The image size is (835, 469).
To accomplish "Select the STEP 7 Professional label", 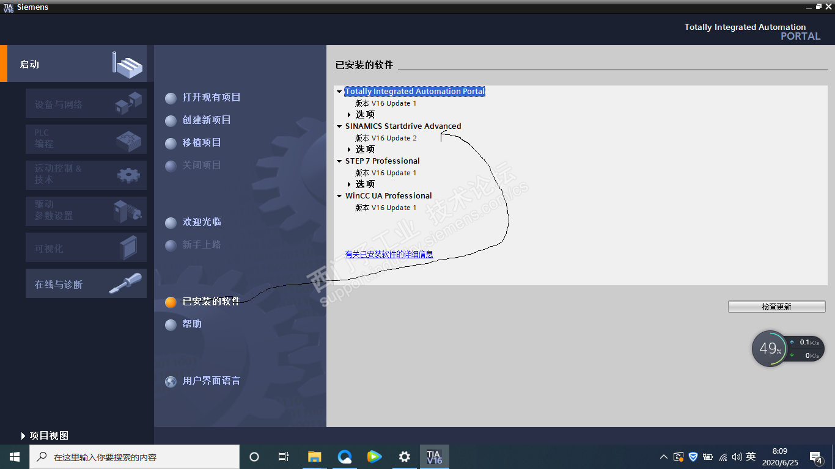I will [383, 161].
